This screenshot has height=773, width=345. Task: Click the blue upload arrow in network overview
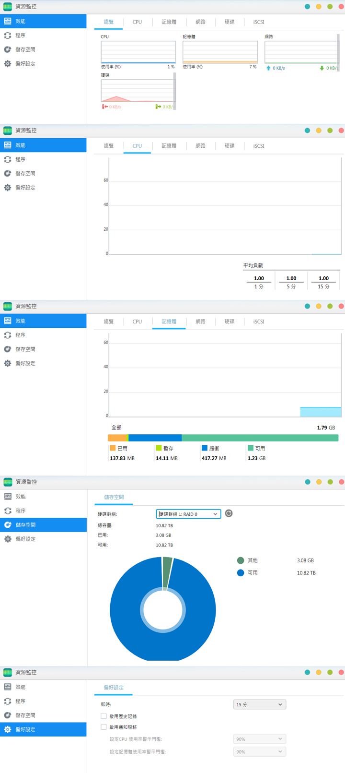[x=268, y=68]
